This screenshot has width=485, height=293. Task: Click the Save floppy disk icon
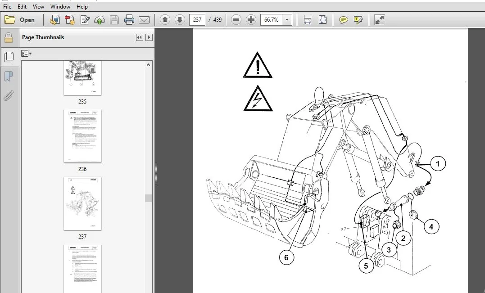point(114,20)
